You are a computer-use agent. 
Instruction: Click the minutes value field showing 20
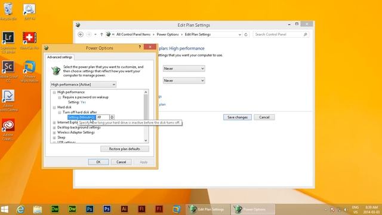(103, 117)
